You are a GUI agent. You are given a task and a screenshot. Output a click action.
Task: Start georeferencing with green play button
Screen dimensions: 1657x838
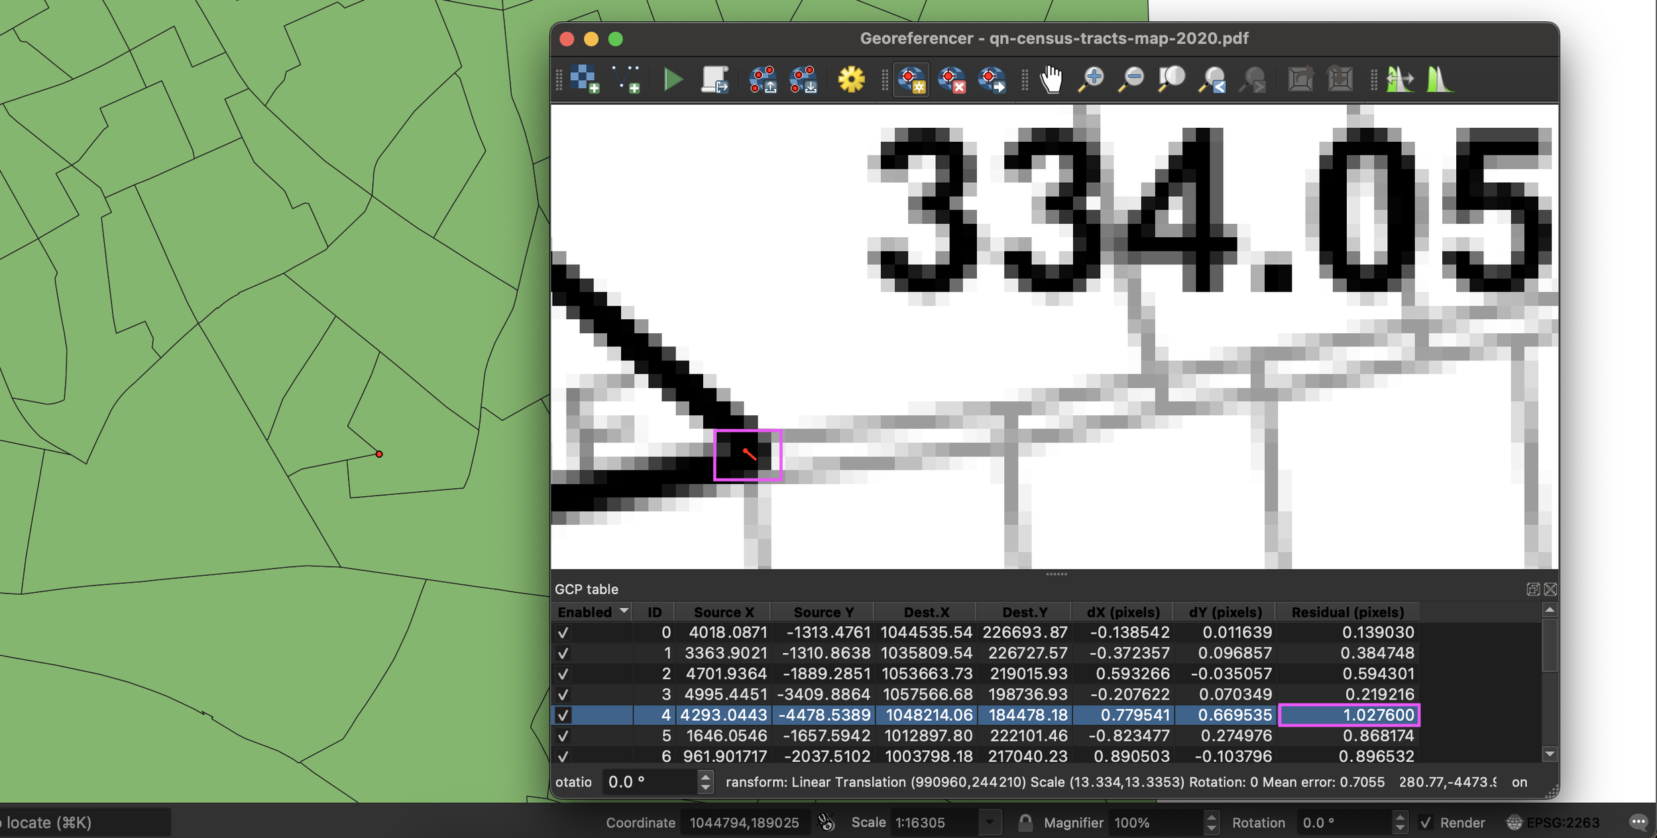[x=673, y=79]
